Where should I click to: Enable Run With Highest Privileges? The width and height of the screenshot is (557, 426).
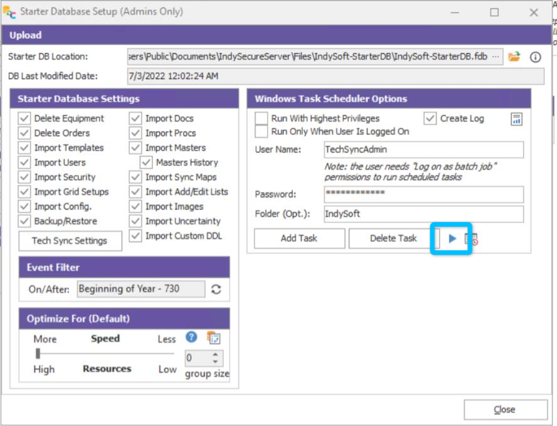[262, 119]
